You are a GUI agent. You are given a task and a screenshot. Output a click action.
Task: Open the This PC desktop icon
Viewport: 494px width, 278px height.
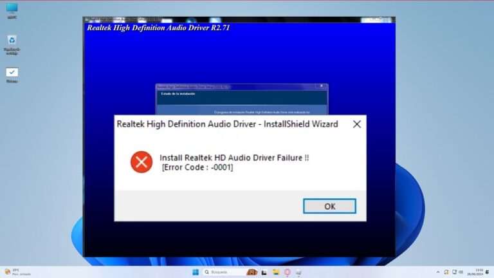[12, 10]
